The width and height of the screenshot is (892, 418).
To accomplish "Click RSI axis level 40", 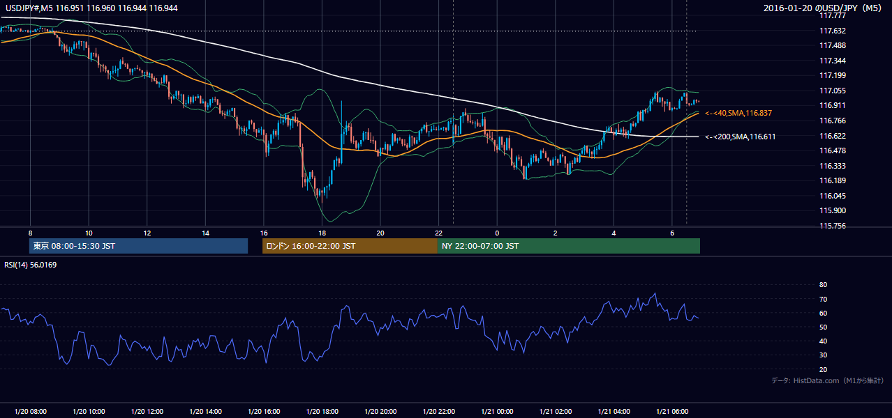I will [823, 341].
